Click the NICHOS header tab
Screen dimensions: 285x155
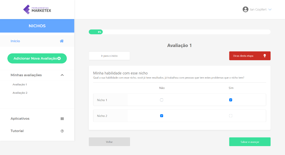[37, 26]
